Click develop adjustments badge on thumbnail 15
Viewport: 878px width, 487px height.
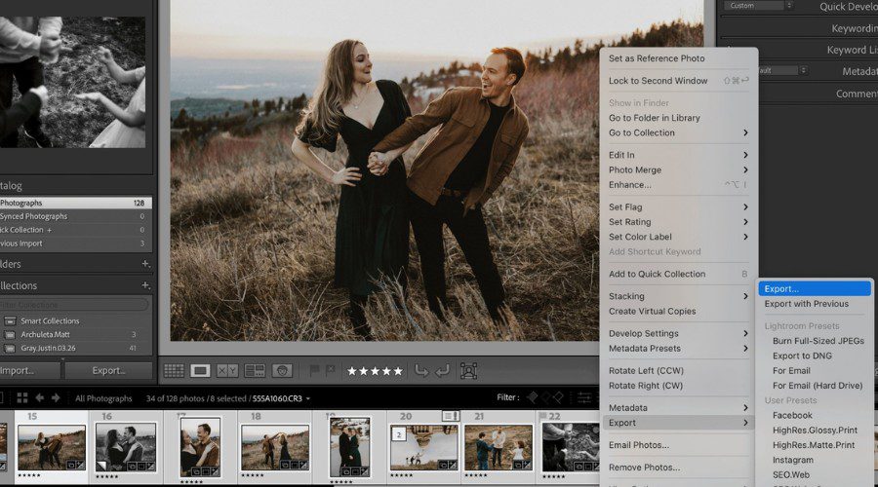[x=80, y=465]
